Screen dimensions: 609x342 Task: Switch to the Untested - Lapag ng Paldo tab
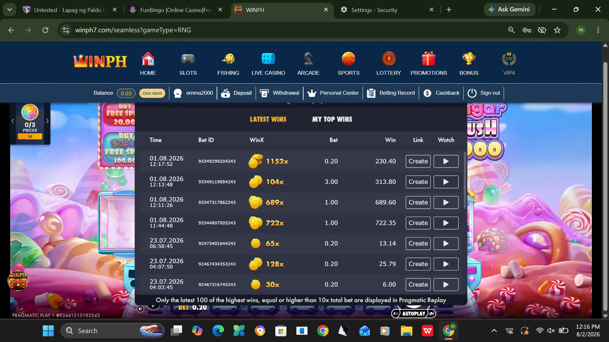(70, 10)
